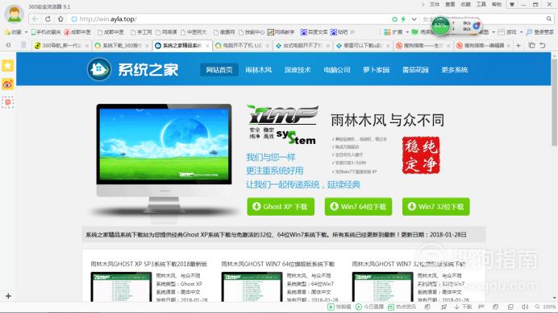558x313 pixels.
Task: Open 下载 manager in status bar
Action: click(x=463, y=307)
